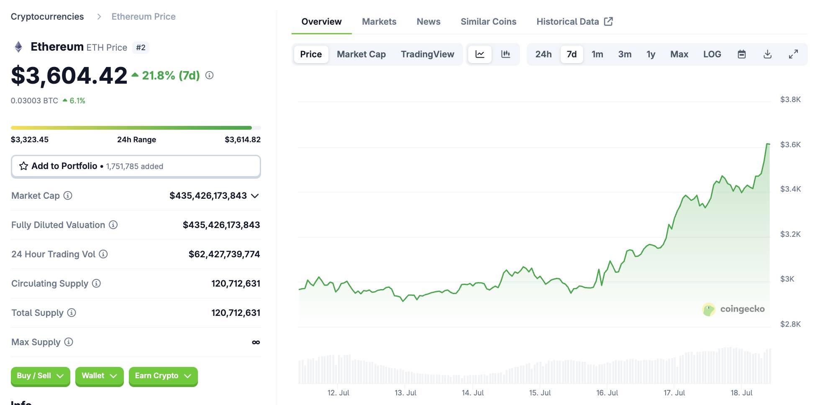Select the 1m time range
815x405 pixels.
pos(597,54)
